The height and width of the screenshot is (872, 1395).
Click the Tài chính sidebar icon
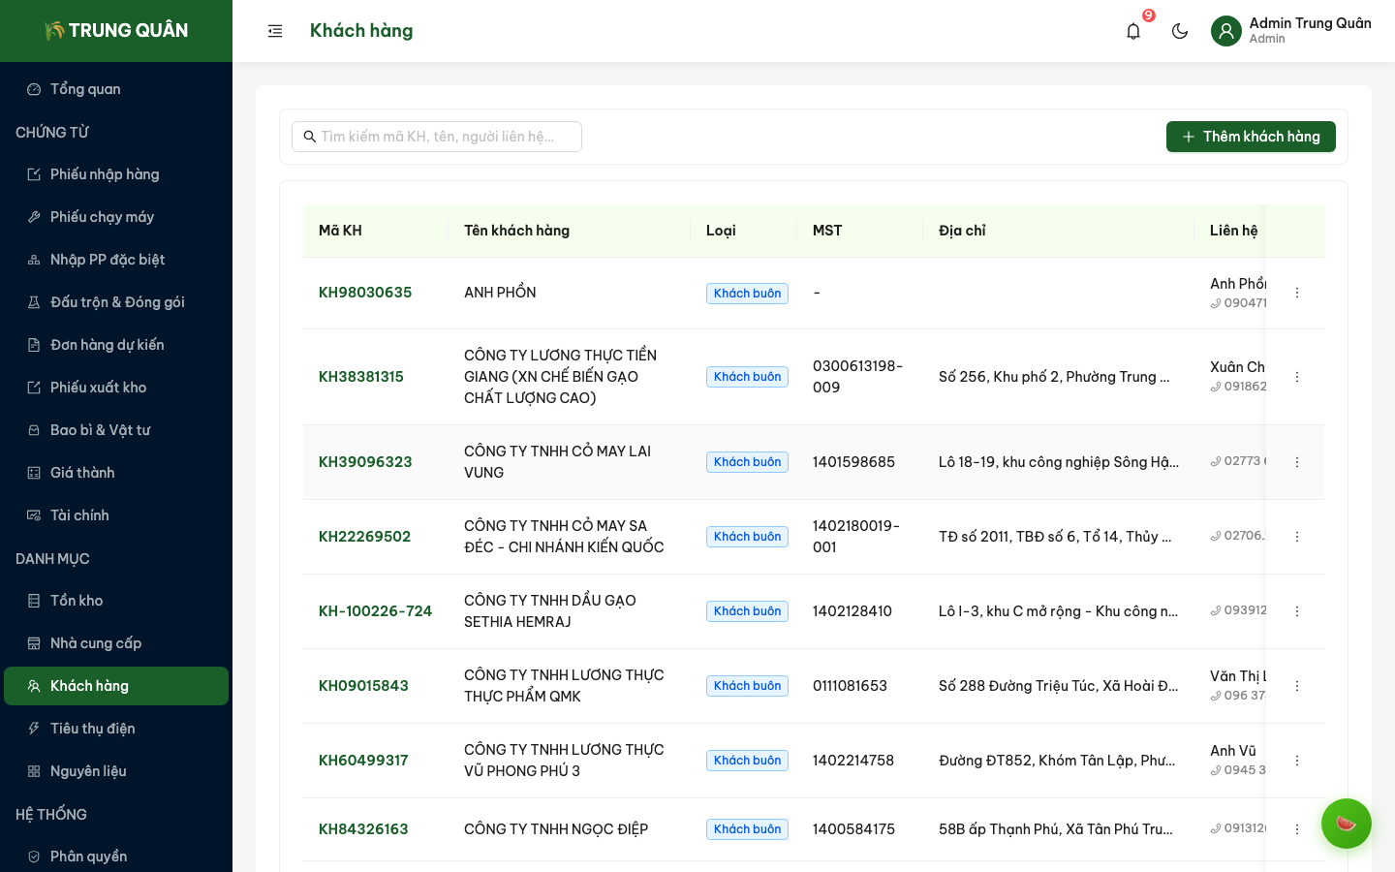tap(34, 515)
